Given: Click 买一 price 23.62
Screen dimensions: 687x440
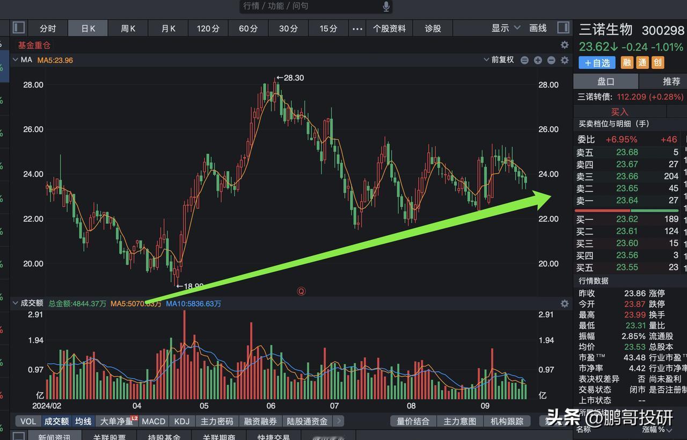Looking at the screenshot, I should (627, 219).
